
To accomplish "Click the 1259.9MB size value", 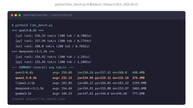I will 139,83.
